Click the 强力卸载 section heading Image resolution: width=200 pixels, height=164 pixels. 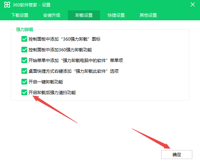click(25, 30)
